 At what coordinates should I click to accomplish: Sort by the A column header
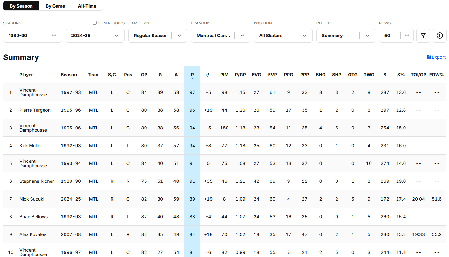pyautogui.click(x=176, y=75)
